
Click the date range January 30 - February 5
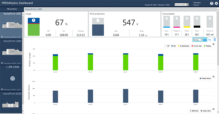pyautogui.click(x=157, y=5)
